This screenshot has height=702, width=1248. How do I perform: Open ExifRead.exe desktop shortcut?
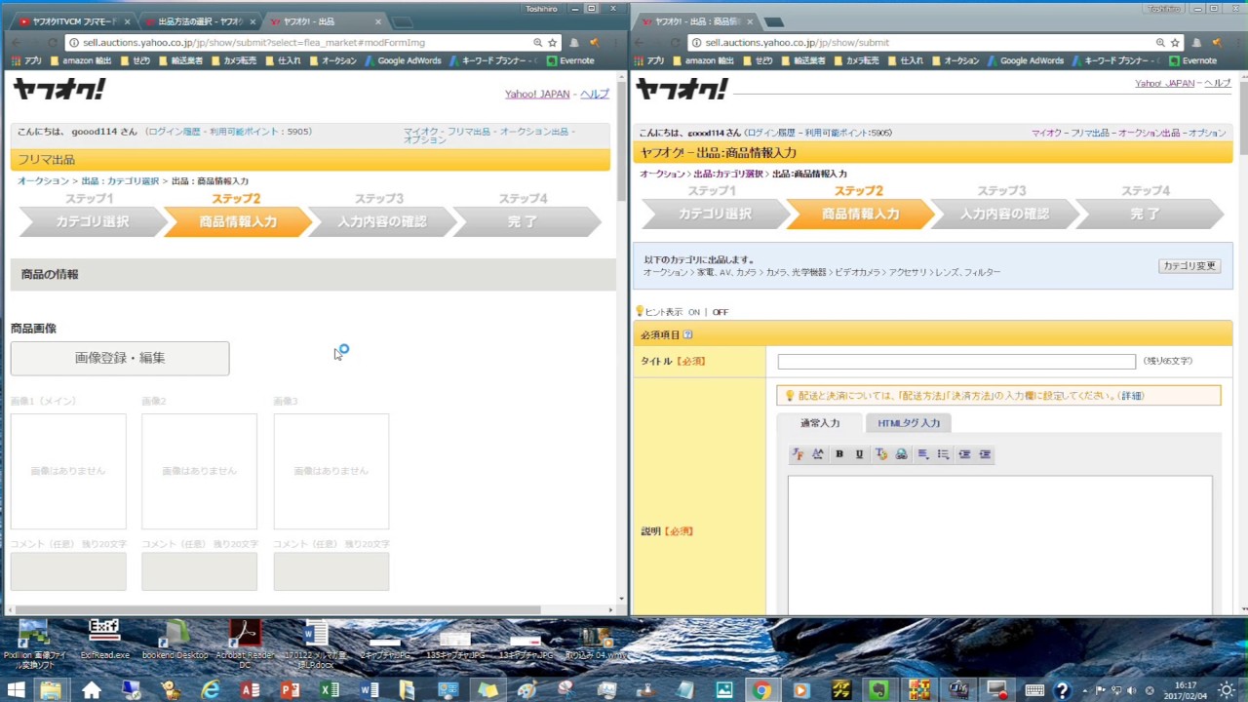(104, 641)
